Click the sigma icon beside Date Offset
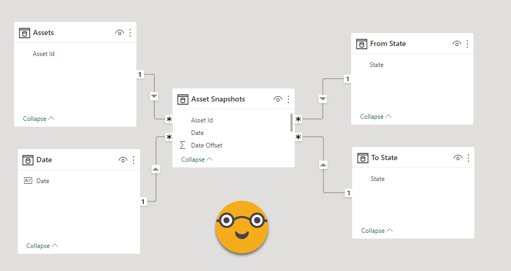This screenshot has height=271, width=511. [x=183, y=145]
